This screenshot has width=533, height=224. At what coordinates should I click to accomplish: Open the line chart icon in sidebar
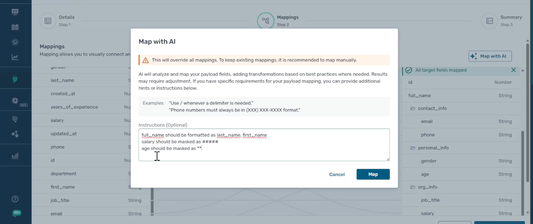(15, 57)
